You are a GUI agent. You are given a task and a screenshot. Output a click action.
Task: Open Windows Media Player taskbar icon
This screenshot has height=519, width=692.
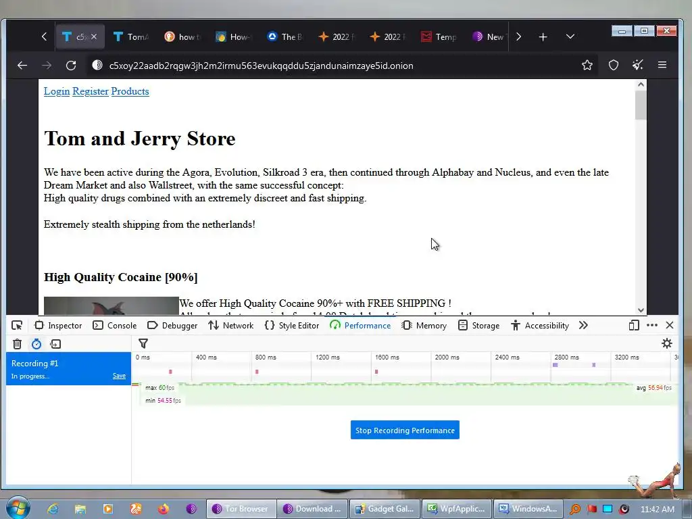[x=108, y=509]
